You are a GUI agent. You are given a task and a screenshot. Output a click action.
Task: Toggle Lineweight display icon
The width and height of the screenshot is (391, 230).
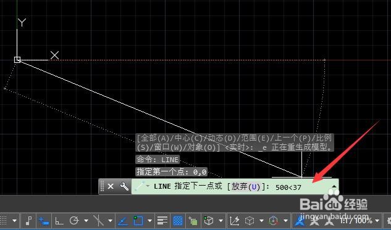[162, 221]
